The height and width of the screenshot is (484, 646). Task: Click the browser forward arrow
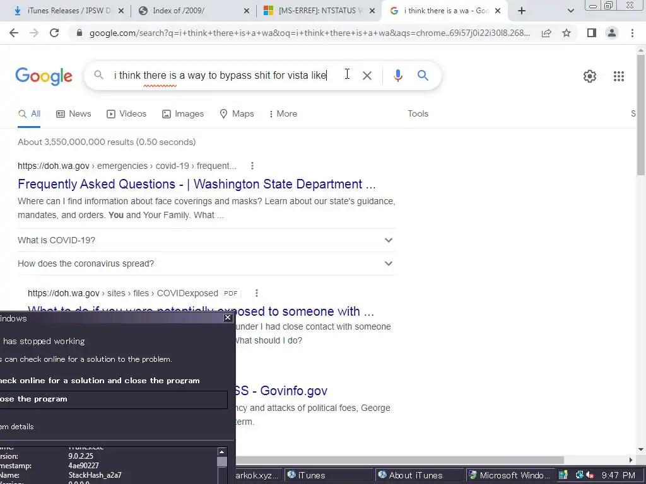pos(34,33)
